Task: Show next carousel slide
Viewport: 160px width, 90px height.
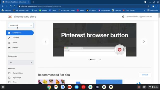Action: point(144,41)
